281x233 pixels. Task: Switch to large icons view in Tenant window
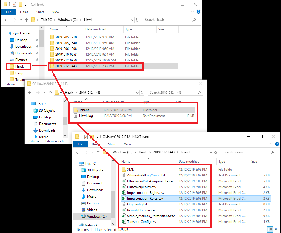(276, 229)
